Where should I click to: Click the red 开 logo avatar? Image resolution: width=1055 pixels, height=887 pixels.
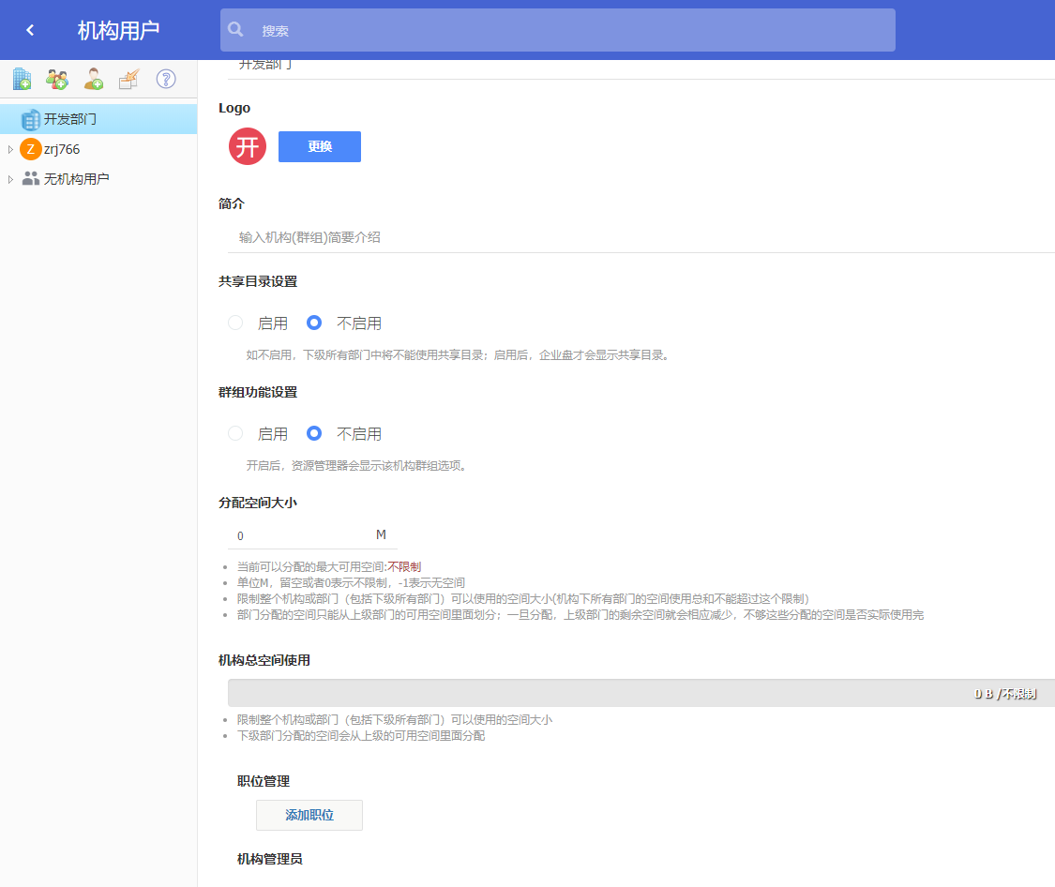tap(248, 147)
